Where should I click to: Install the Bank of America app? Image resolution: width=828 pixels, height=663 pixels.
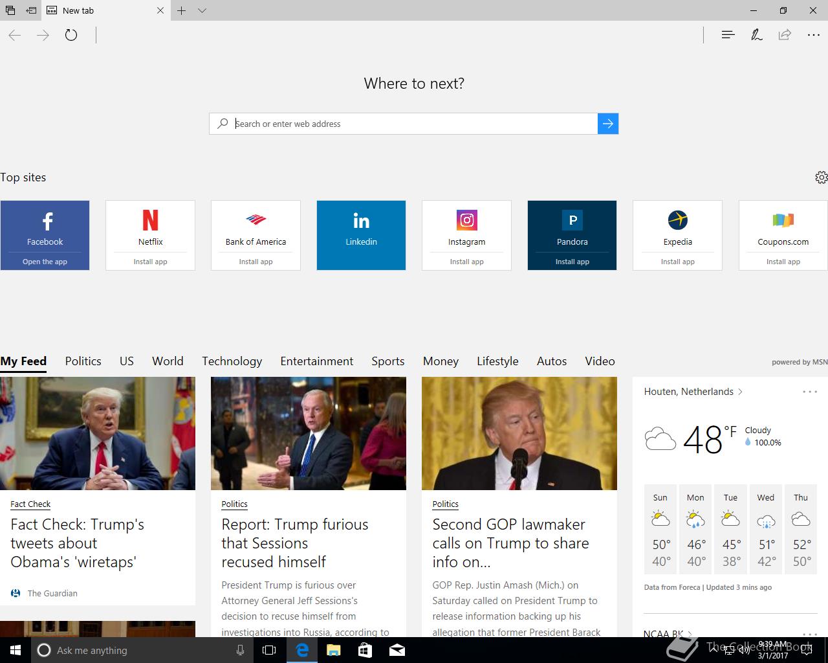tap(256, 262)
